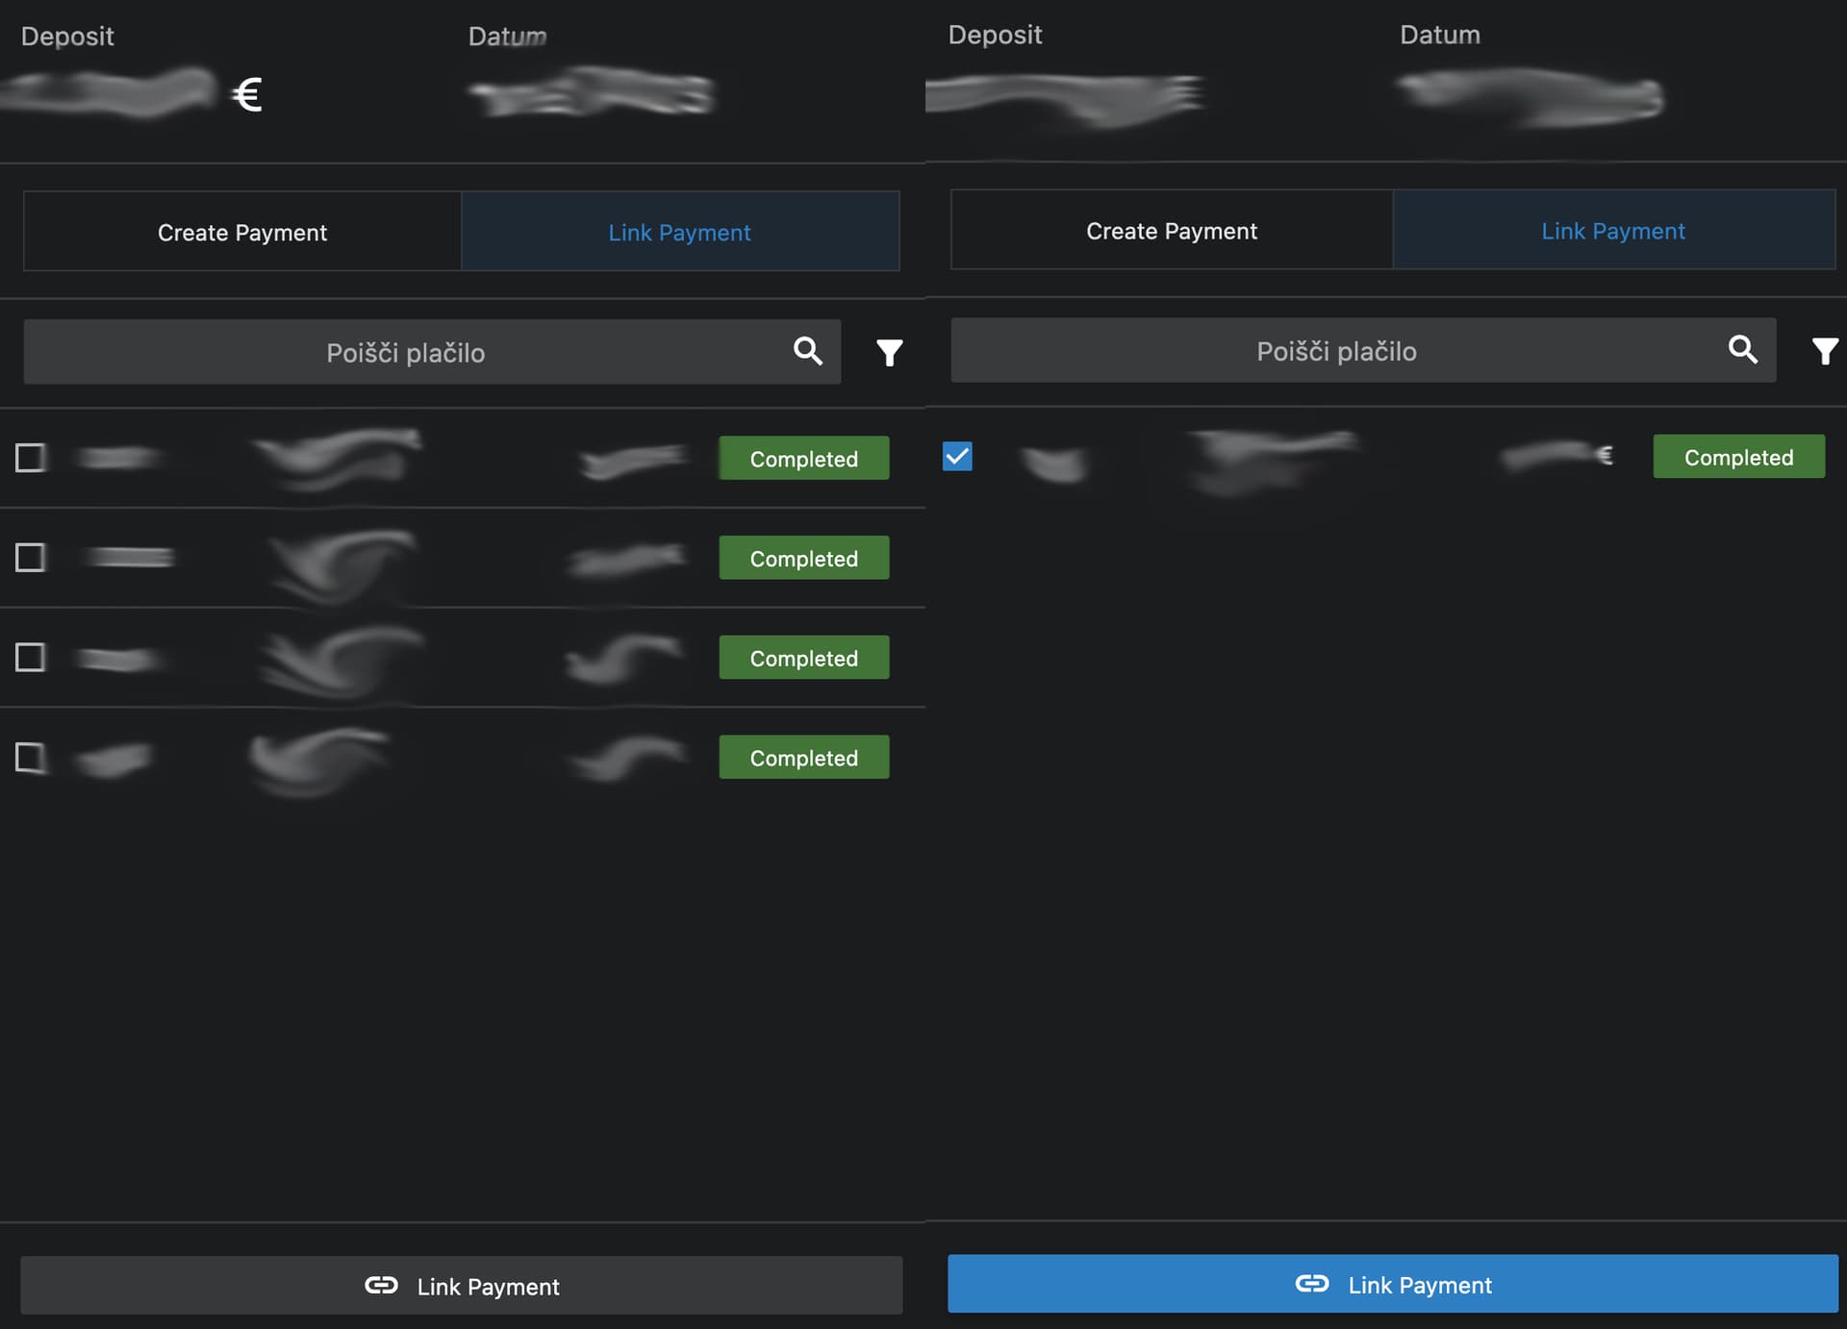This screenshot has height=1329, width=1847.
Task: Switch to Create Payment tab in right panel
Action: [1171, 231]
